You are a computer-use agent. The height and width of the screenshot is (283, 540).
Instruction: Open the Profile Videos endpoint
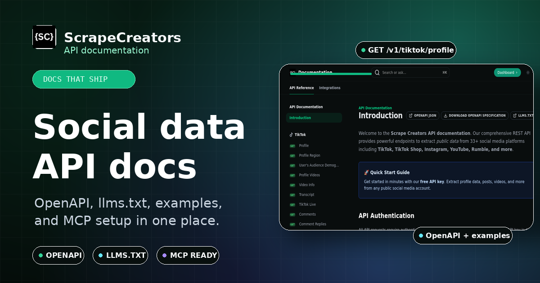(x=310, y=175)
